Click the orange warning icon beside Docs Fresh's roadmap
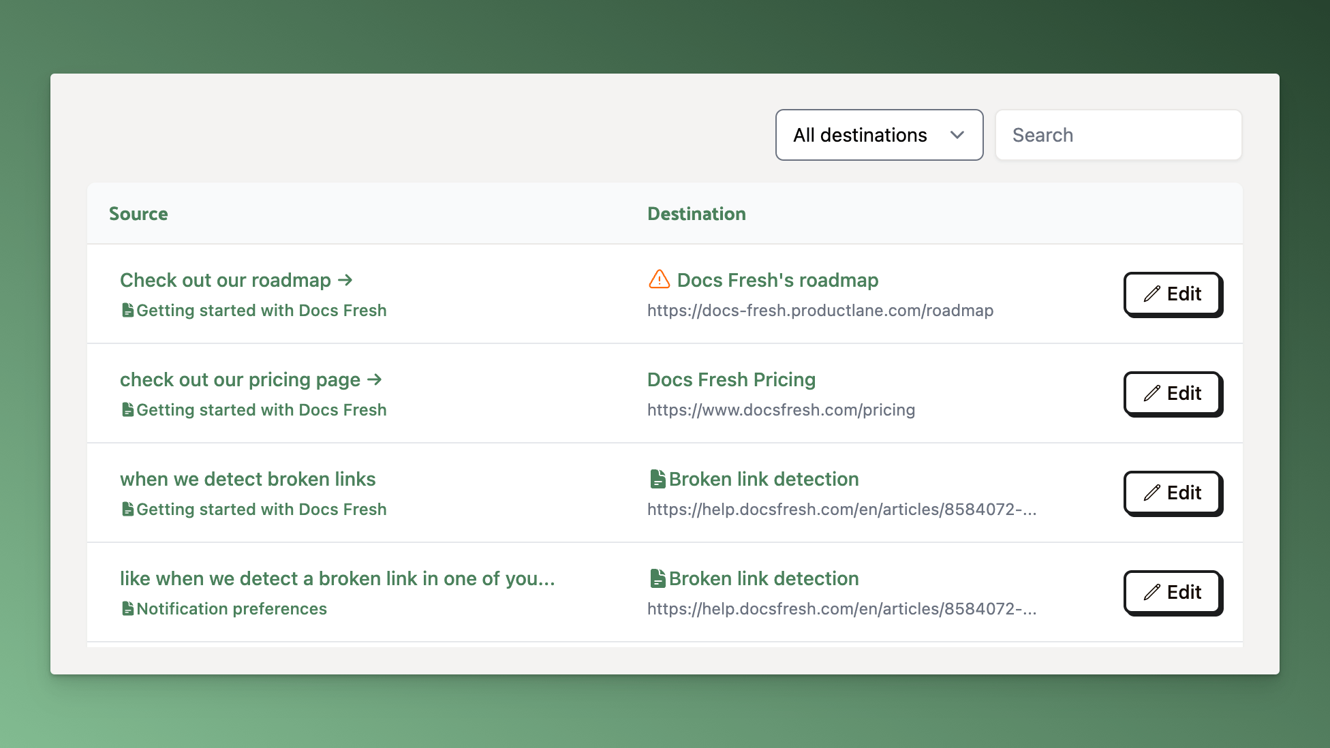This screenshot has width=1330, height=748. pyautogui.click(x=659, y=279)
